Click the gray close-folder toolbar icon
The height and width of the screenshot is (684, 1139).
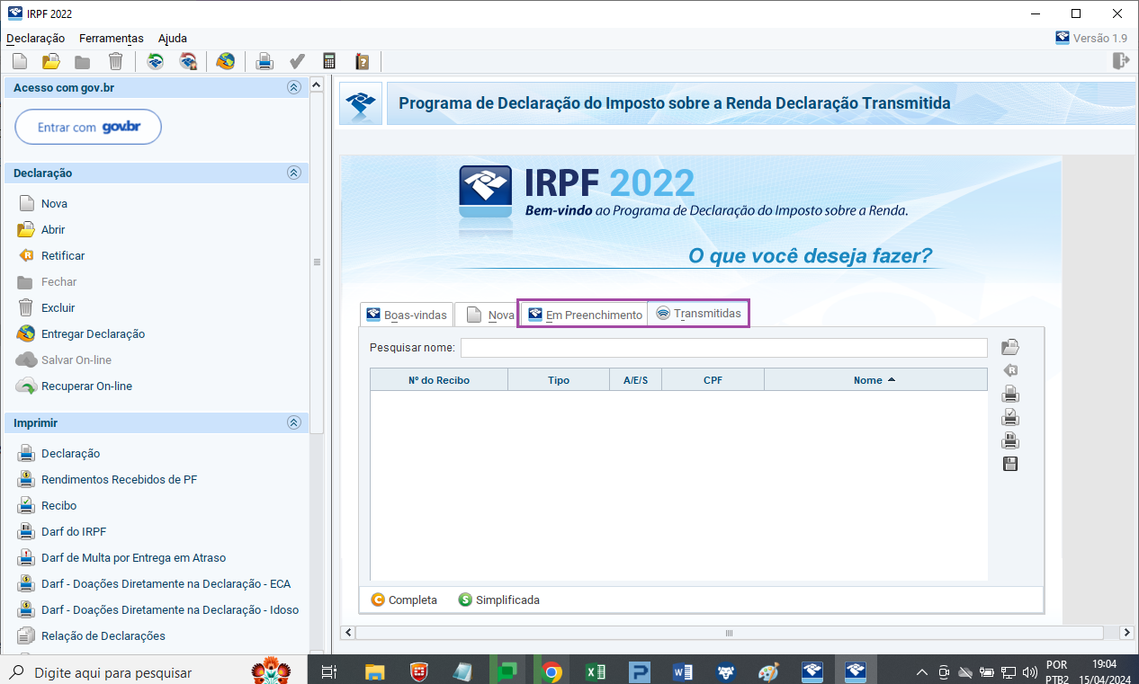point(83,61)
